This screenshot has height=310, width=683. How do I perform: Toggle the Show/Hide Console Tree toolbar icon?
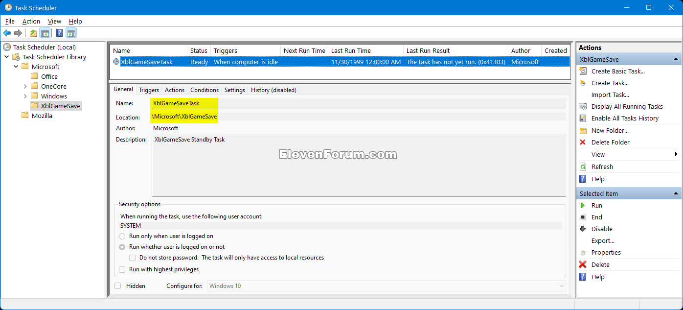(x=45, y=33)
